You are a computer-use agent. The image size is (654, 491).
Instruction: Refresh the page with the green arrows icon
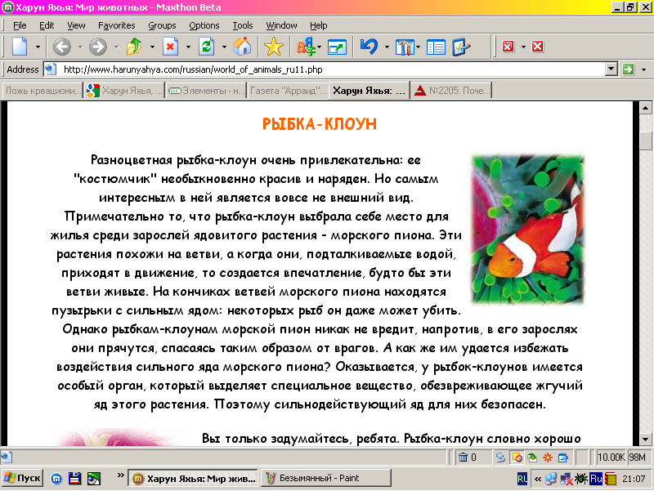tap(206, 47)
